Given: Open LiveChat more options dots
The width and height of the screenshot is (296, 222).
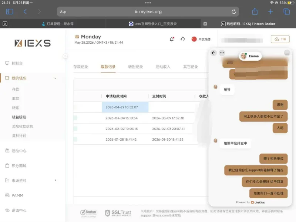Looking at the screenshot, I should pos(222,53).
